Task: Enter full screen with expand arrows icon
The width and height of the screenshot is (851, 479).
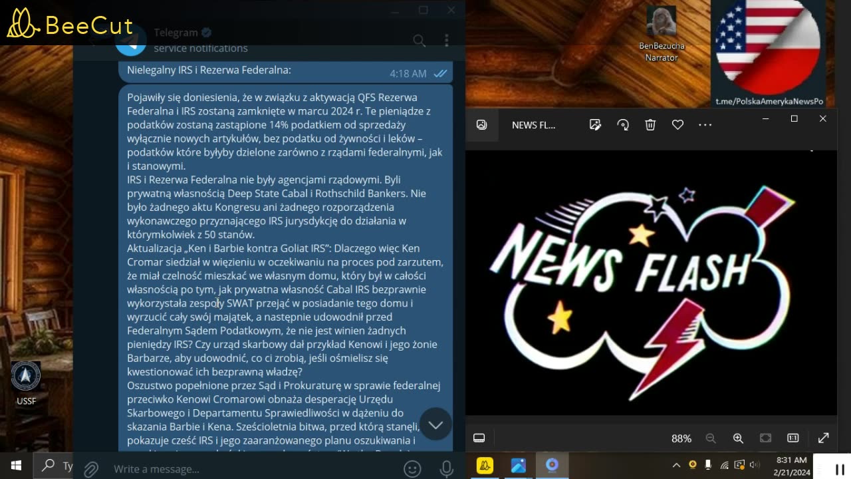Action: coord(823,438)
